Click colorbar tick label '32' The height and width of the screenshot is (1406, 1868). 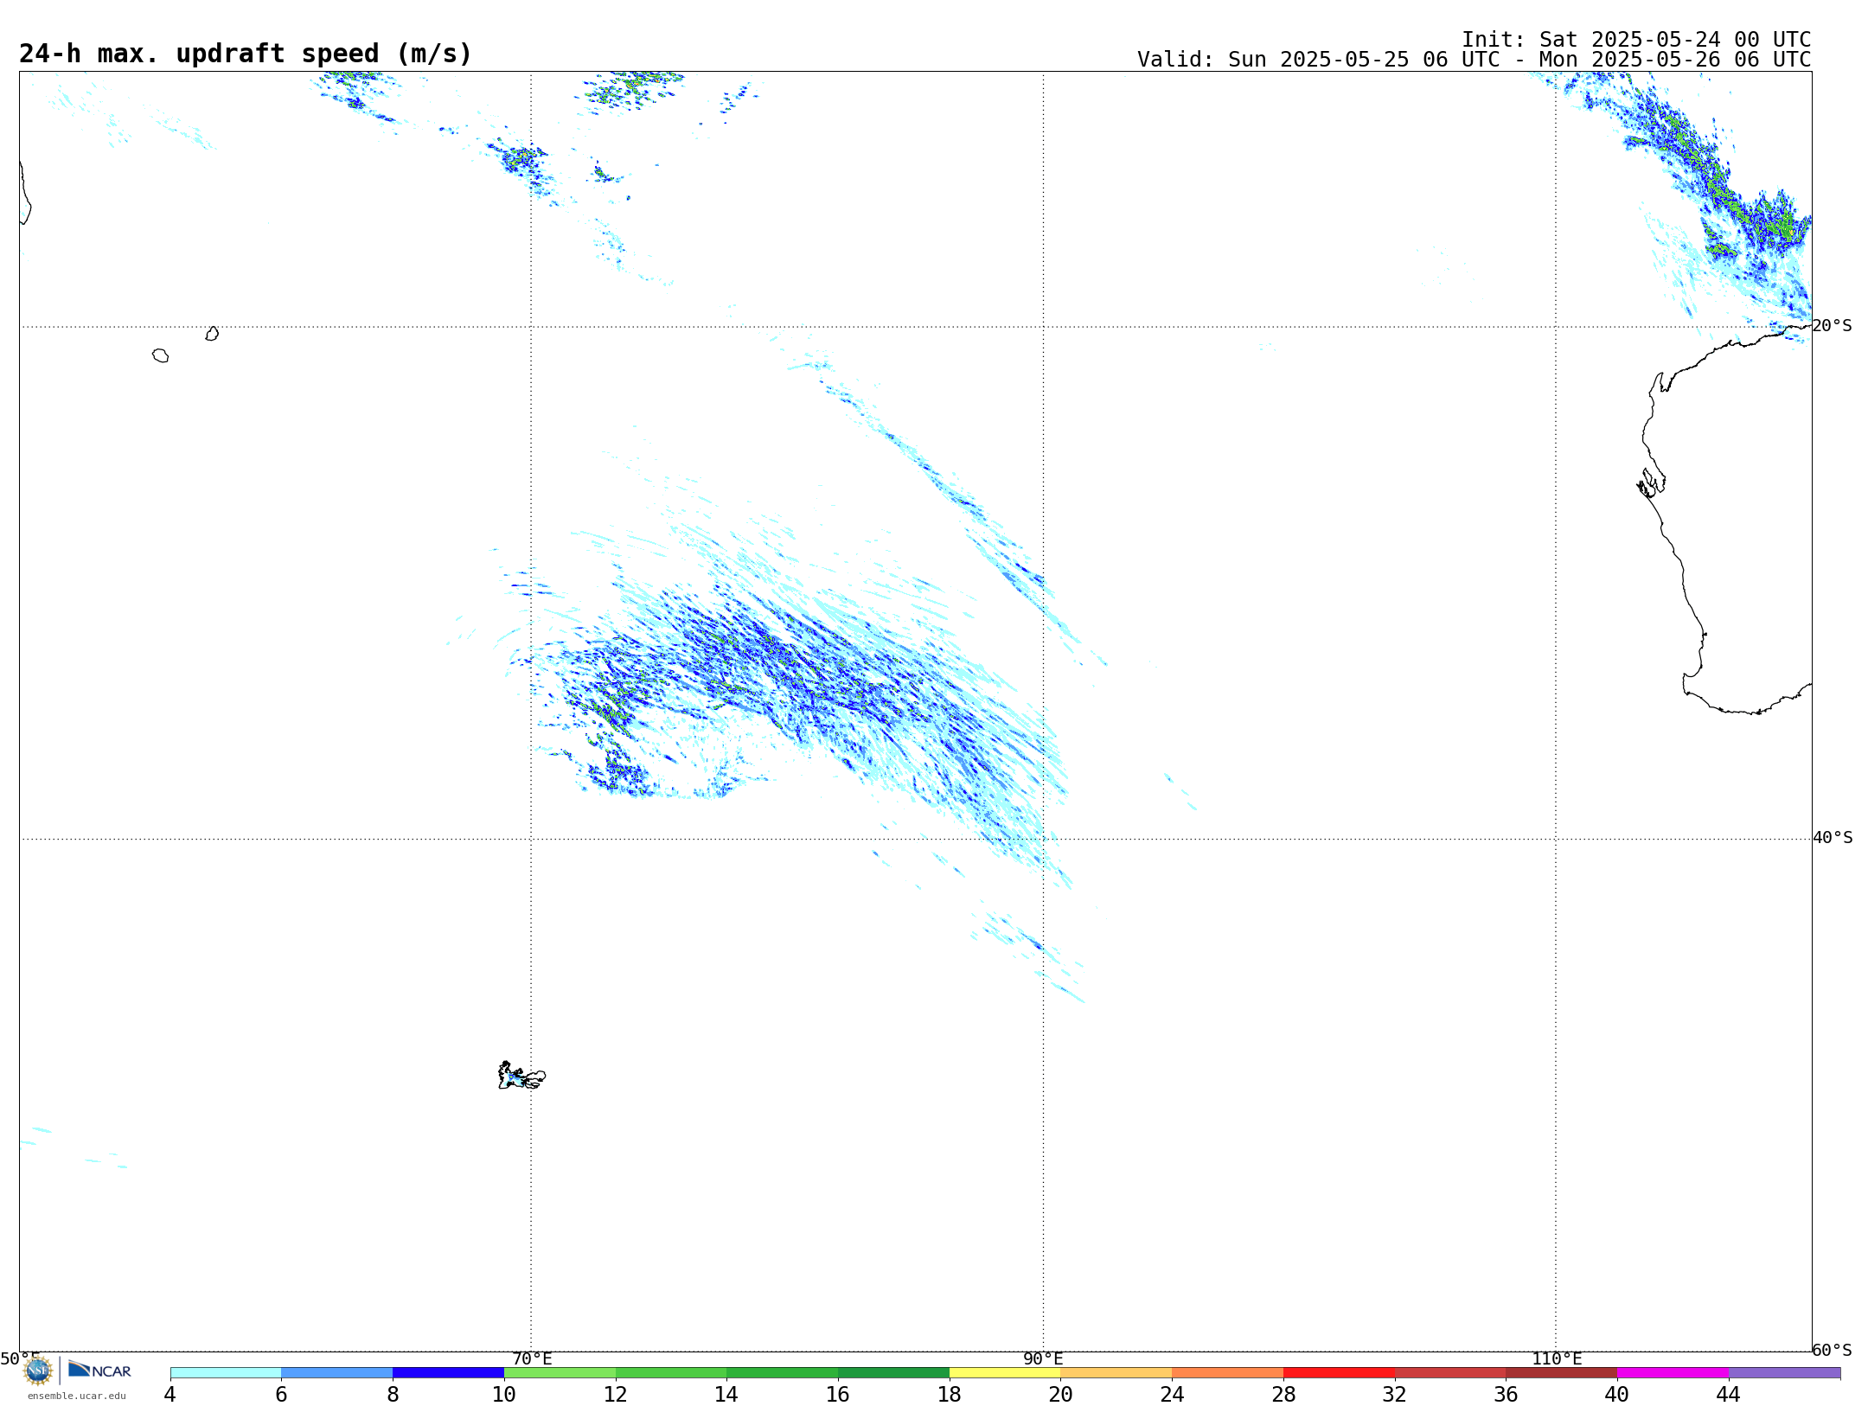click(1395, 1394)
